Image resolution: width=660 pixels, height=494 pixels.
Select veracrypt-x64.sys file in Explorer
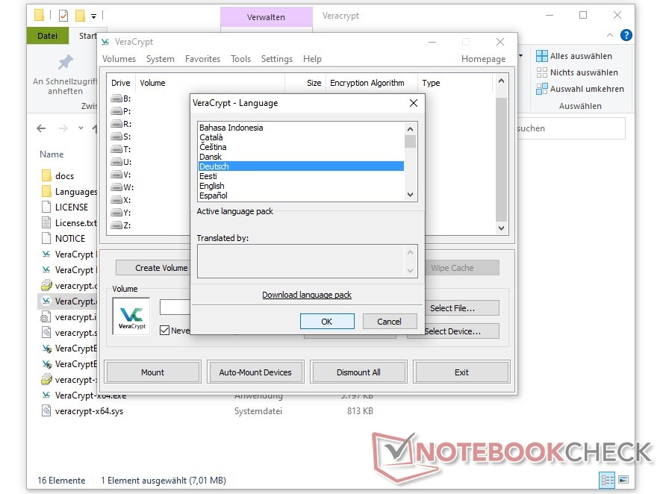click(82, 411)
